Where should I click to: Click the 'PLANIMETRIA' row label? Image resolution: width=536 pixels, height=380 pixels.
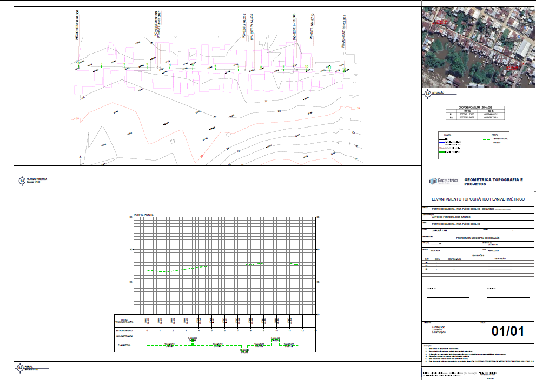click(124, 345)
